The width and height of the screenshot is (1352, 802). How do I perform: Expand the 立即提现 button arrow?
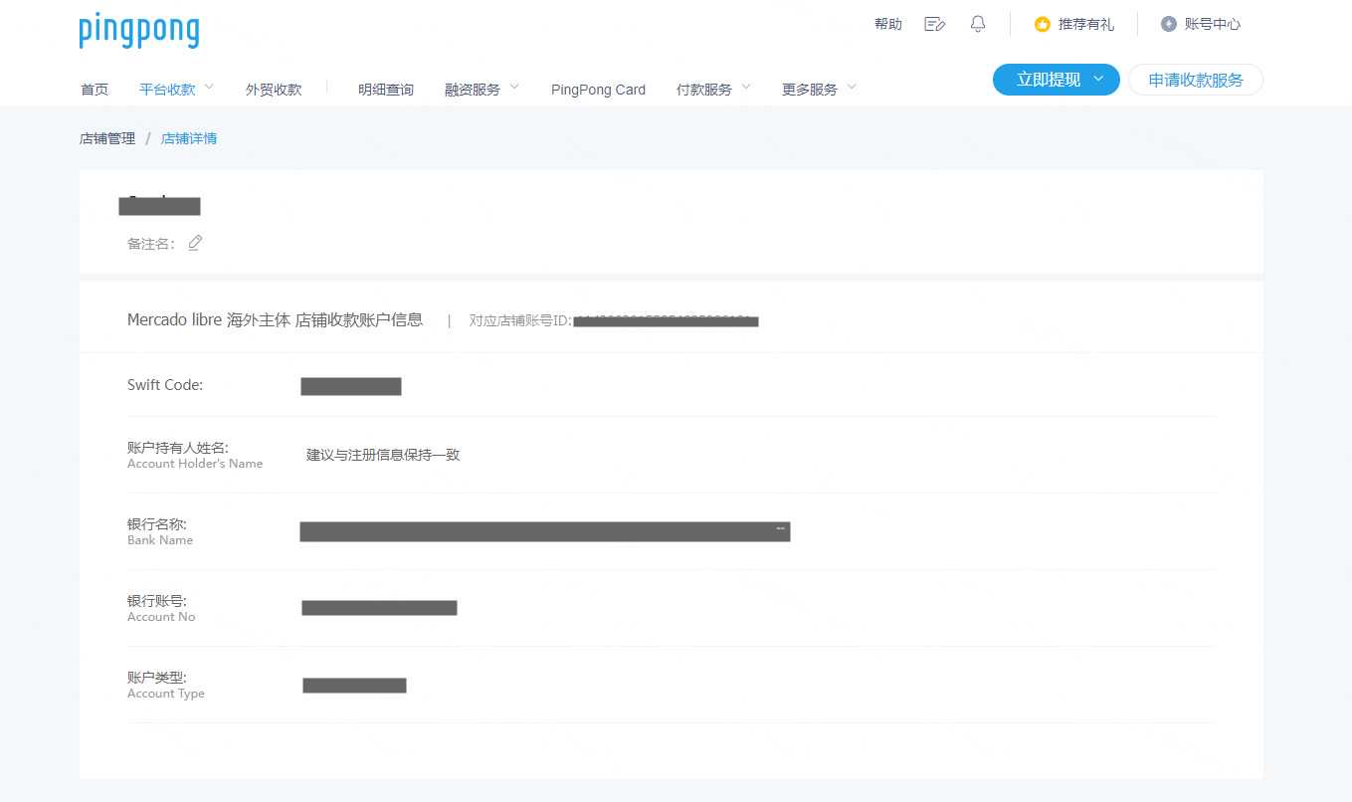pos(1098,80)
